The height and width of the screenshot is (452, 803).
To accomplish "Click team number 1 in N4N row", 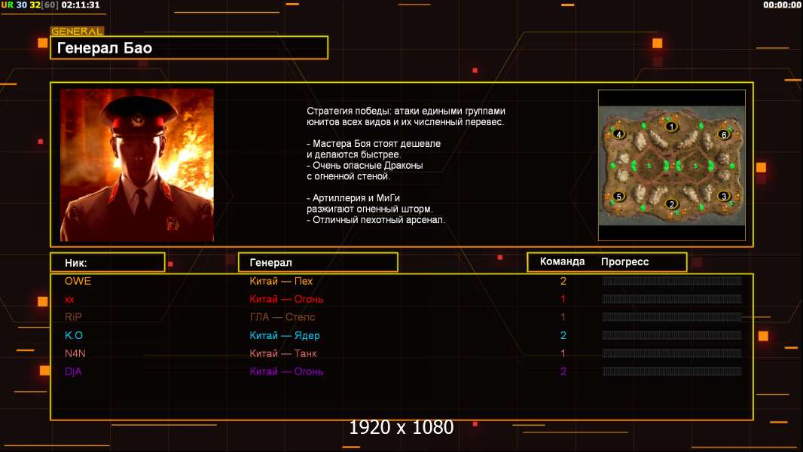I will [x=563, y=353].
